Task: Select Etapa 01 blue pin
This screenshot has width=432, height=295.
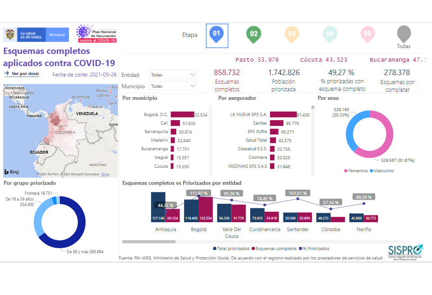Action: (217, 35)
